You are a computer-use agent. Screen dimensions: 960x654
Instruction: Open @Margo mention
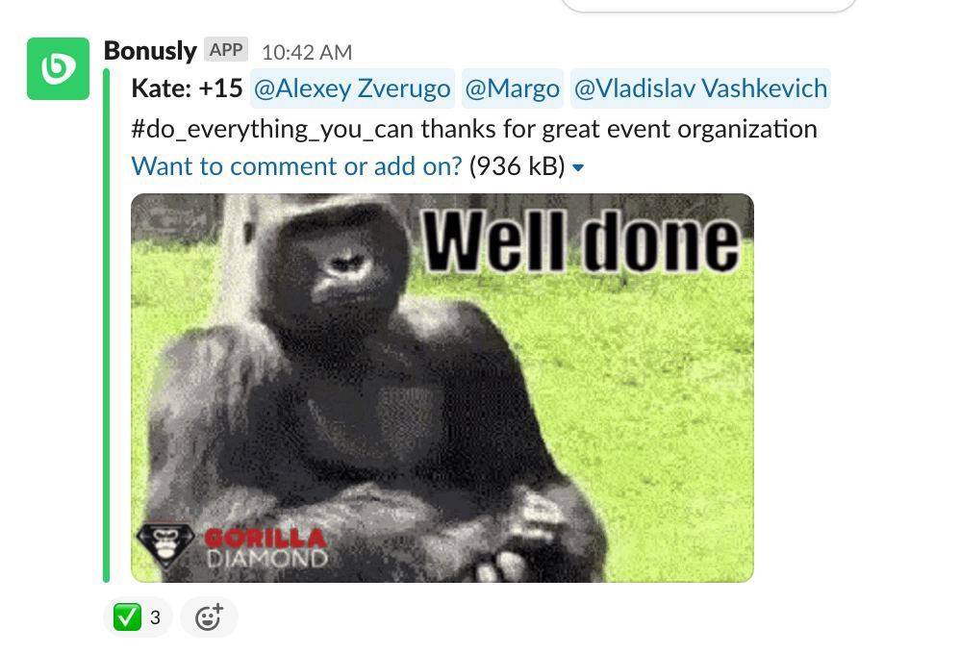(513, 88)
